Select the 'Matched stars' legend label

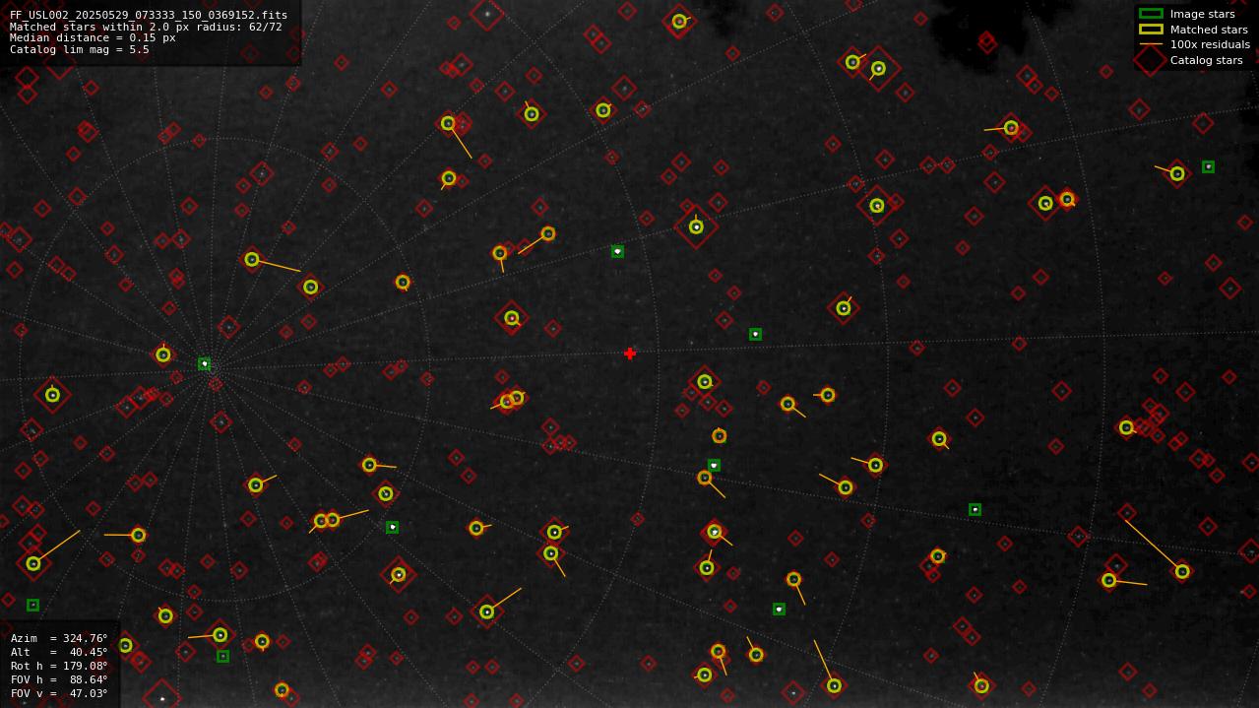[x=1209, y=30]
